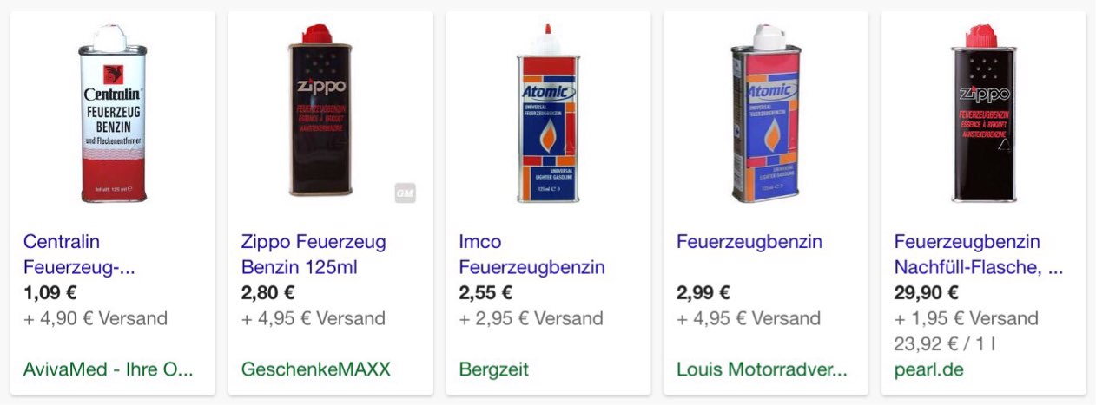Click the 2,99 € price
Viewport: 1096px width, 405px height.
pyautogui.click(x=703, y=292)
